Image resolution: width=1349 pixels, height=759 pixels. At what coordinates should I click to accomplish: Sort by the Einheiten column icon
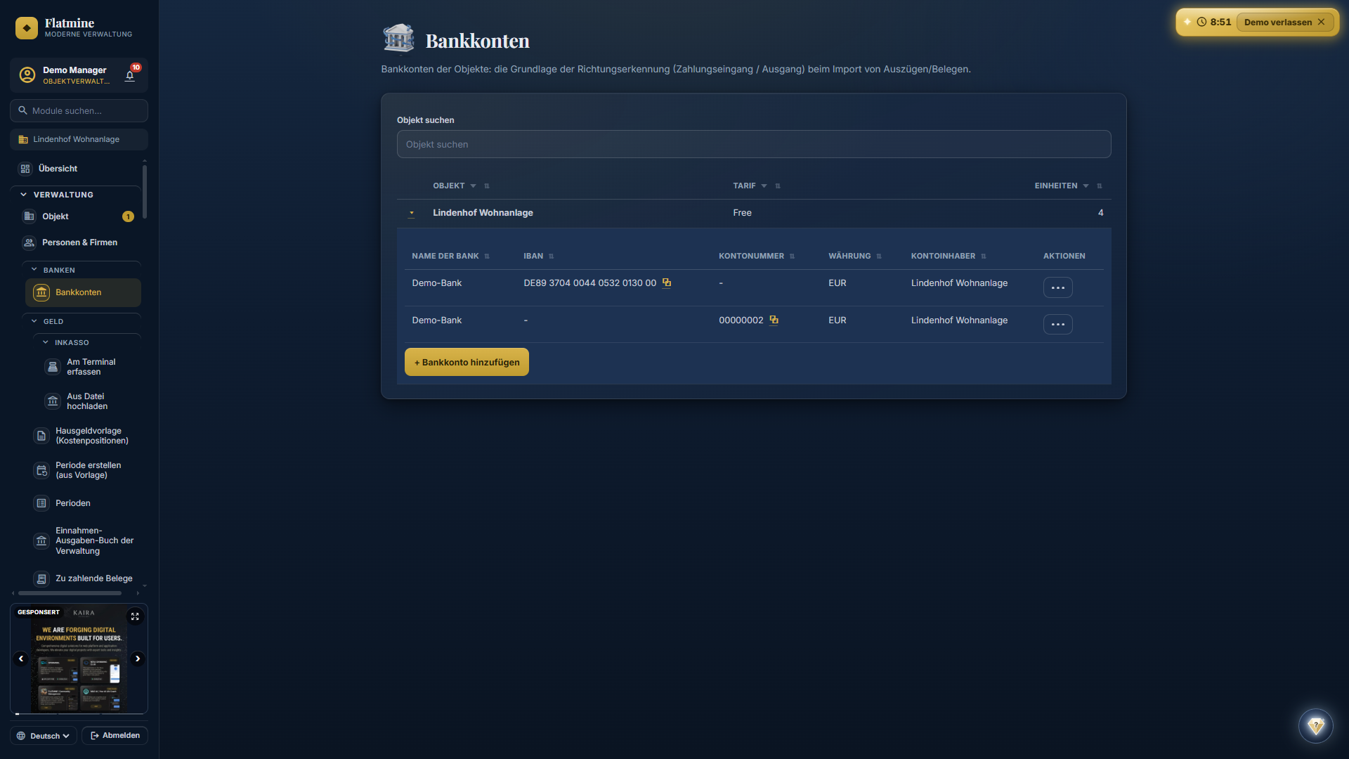(x=1100, y=186)
